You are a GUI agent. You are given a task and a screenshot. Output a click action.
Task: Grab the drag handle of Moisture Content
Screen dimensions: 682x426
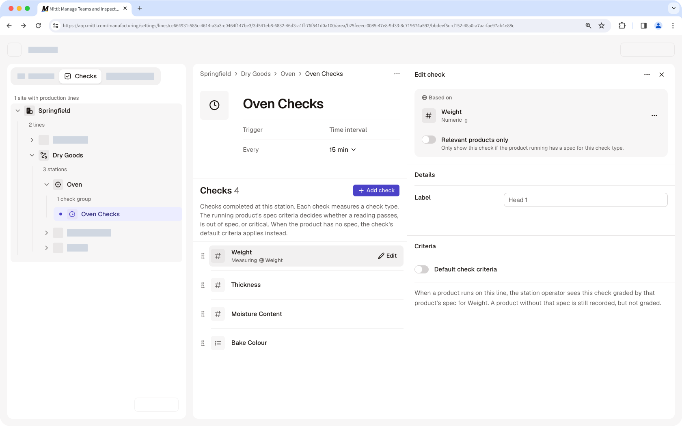tap(203, 314)
